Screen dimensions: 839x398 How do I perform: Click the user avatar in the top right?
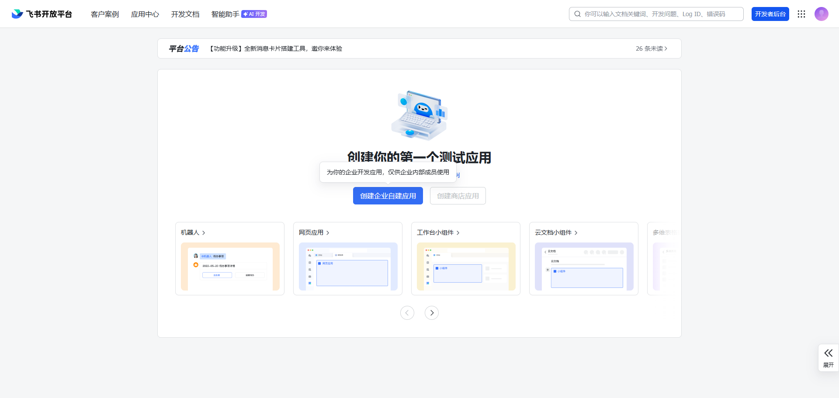822,14
